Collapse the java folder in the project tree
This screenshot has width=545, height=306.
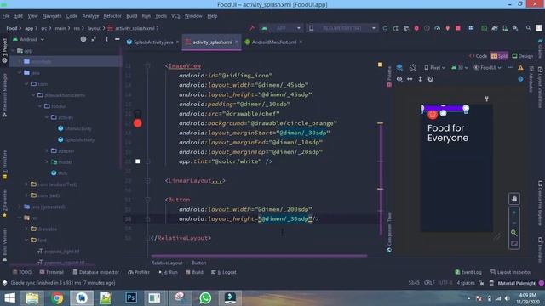20,73
